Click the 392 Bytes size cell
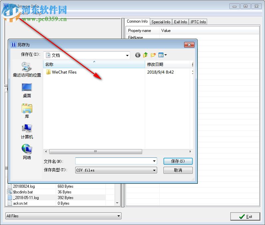This screenshot has width=265, height=225. tap(65, 198)
